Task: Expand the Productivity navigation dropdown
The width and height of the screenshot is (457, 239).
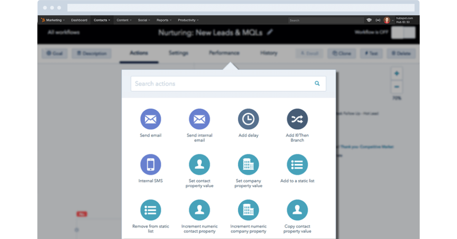Action: (x=188, y=20)
